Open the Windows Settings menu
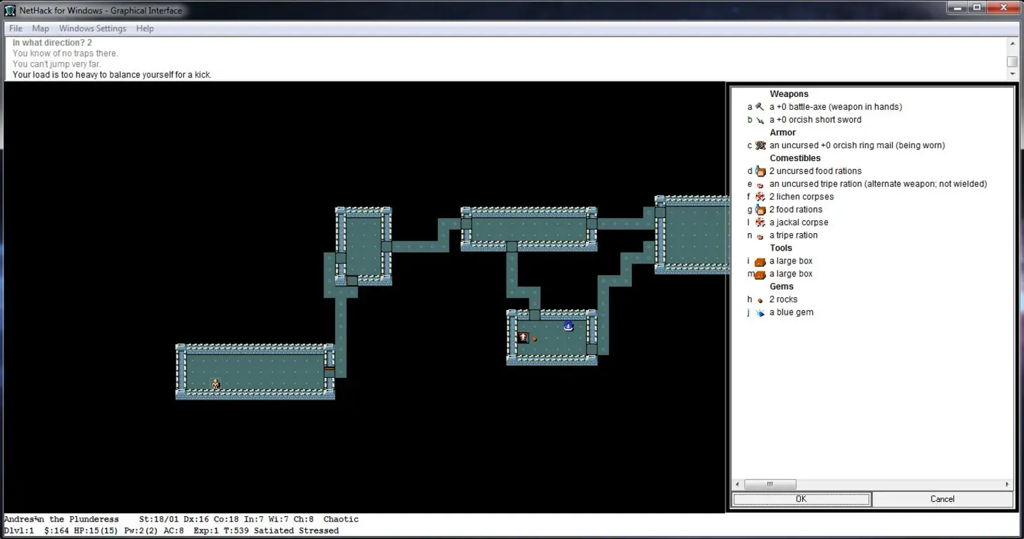The image size is (1024, 539). [92, 28]
